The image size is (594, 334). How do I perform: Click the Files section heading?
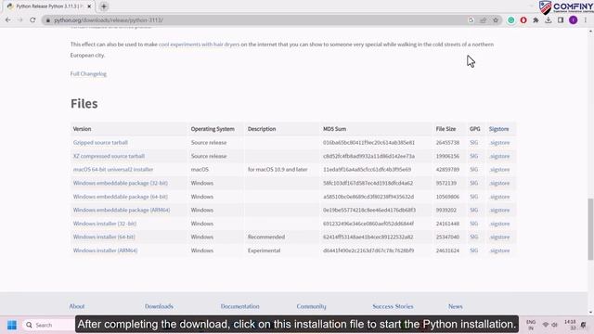[x=84, y=103]
